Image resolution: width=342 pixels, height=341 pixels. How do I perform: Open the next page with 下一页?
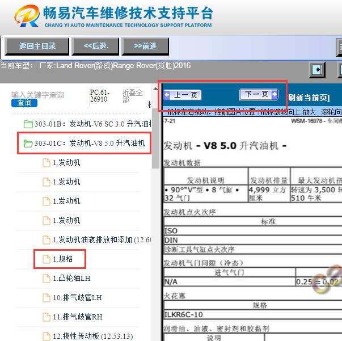coord(259,94)
